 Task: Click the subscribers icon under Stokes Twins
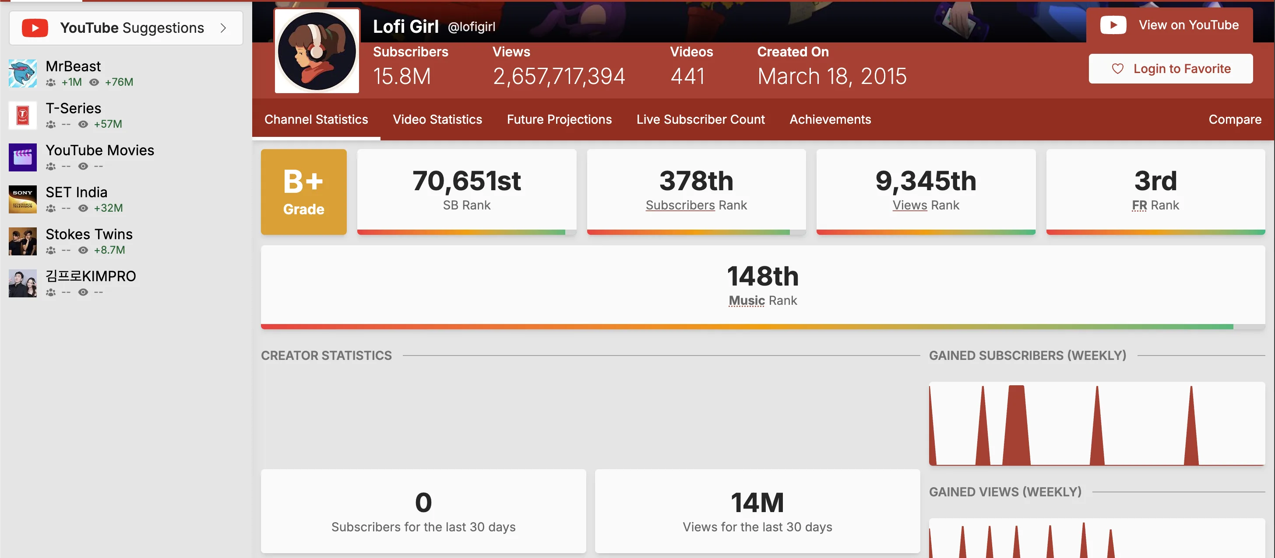50,251
